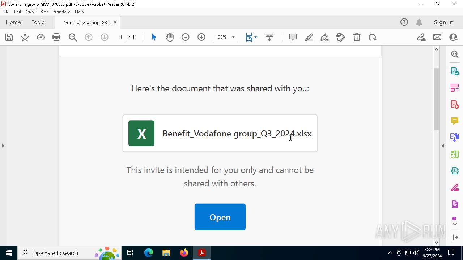The width and height of the screenshot is (463, 260).
Task: Open the find text magnifier tool
Action: pos(73,37)
